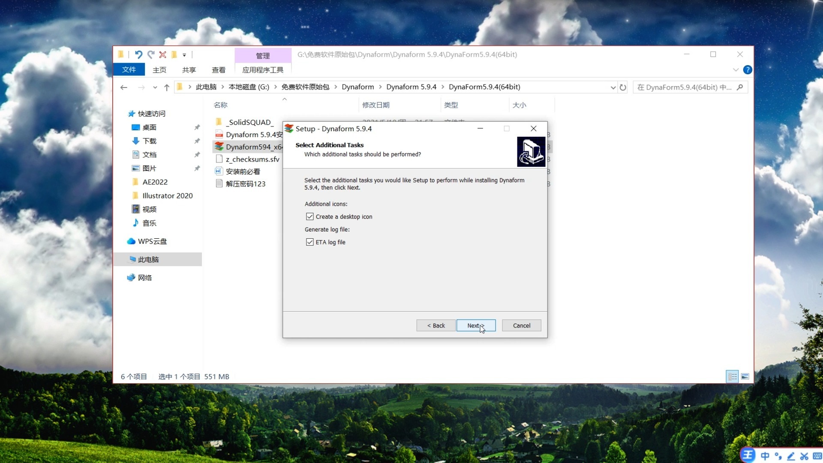The image size is (823, 463).
Task: Expand the chevron after Dynaform 5.9.4 breadcrumb
Action: 443,87
